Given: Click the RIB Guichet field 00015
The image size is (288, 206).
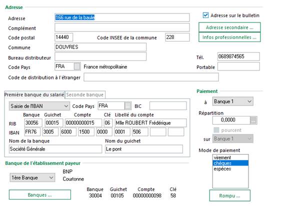Looking at the screenshot, I should (54, 122).
